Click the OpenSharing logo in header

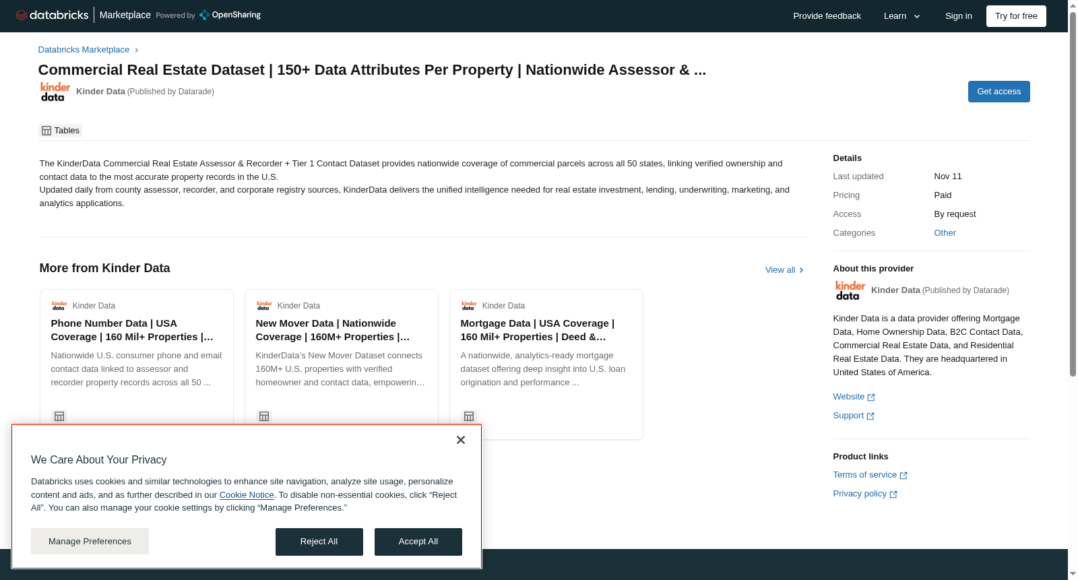[x=230, y=15]
